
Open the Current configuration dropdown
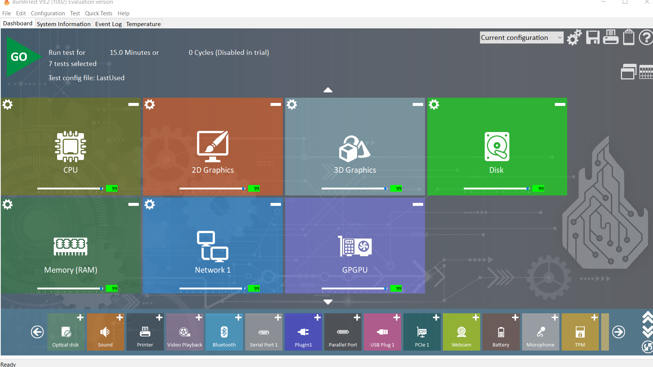click(x=522, y=38)
